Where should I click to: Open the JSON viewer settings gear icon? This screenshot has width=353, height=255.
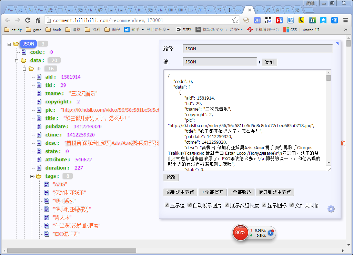pyautogui.click(x=331, y=209)
